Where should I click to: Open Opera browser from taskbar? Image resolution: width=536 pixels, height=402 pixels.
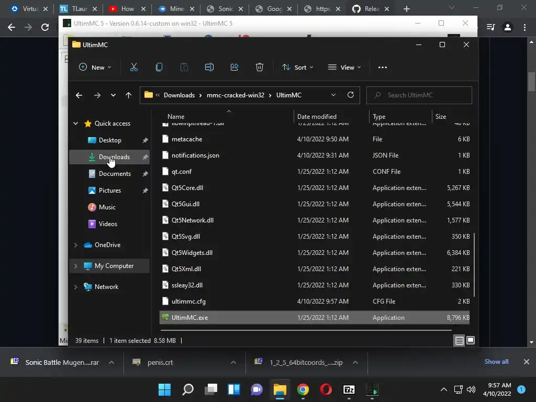pos(326,389)
